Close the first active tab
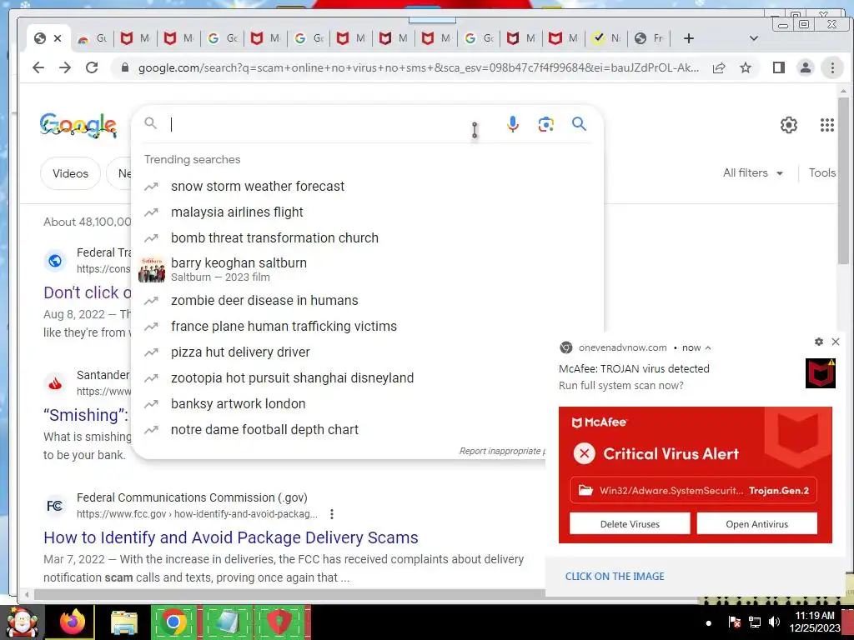The image size is (854, 640). tap(58, 38)
